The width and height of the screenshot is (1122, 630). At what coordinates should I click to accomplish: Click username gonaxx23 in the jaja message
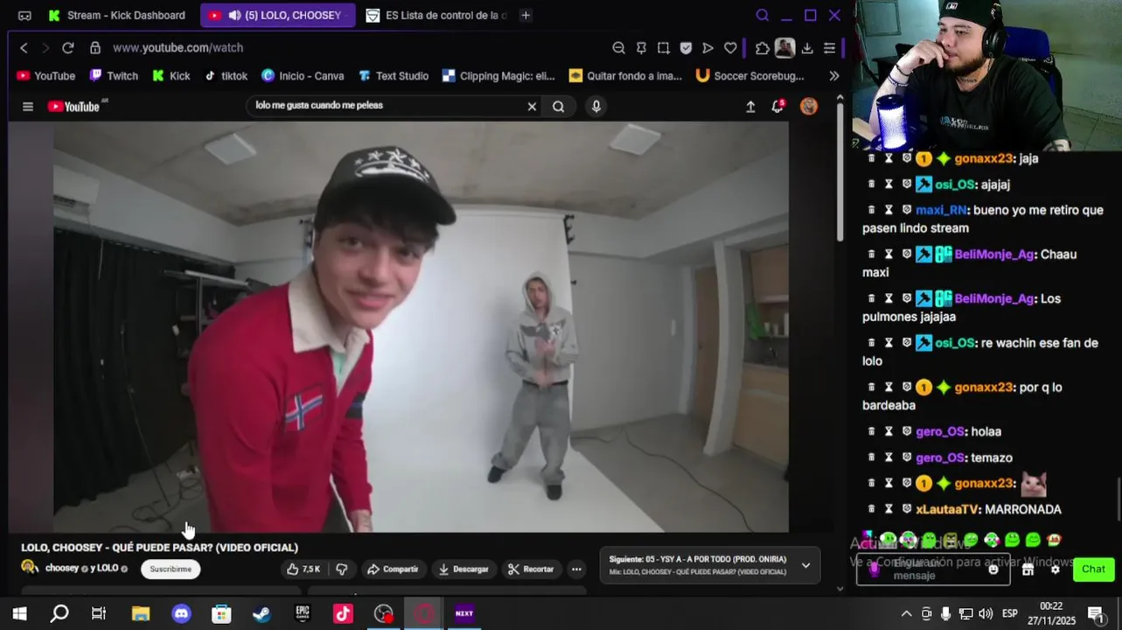click(x=984, y=158)
